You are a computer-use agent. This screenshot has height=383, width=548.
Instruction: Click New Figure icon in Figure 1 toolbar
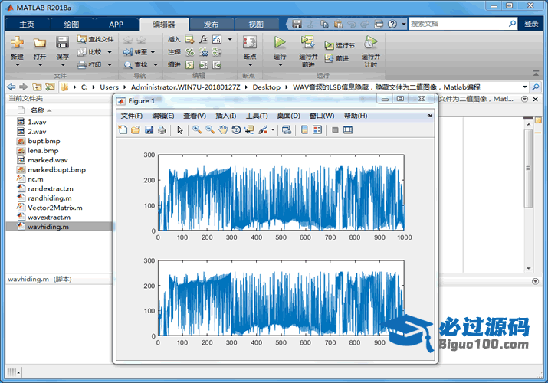[123, 130]
